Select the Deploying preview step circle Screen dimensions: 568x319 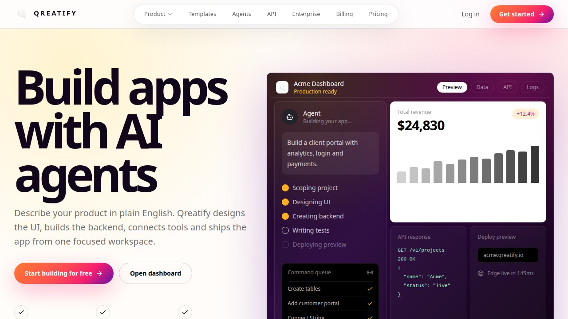(285, 245)
